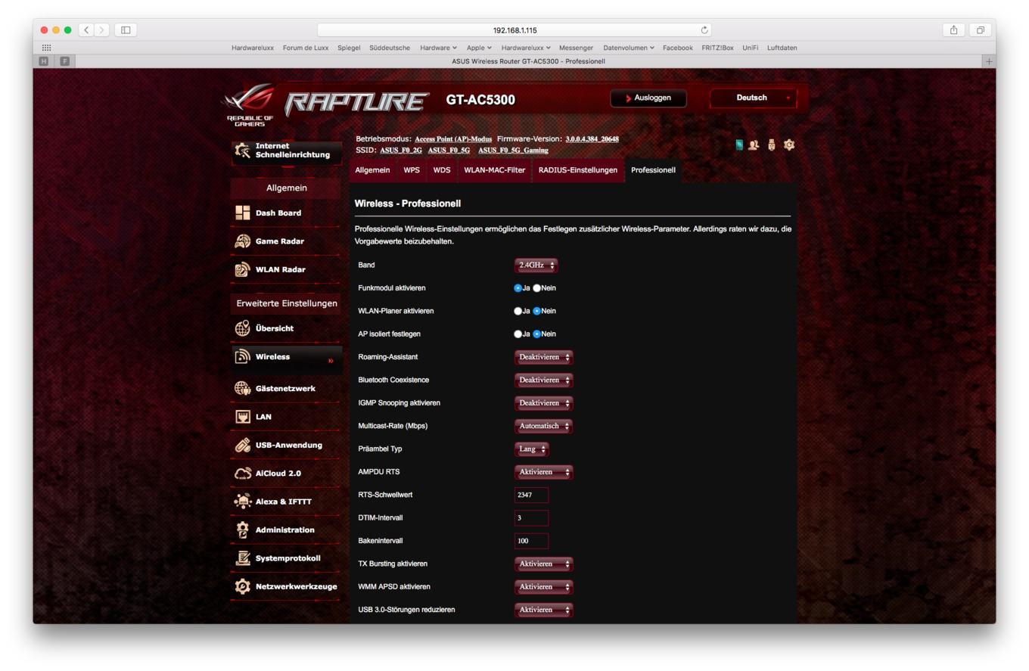Image resolution: width=1029 pixels, height=671 pixels.
Task: Click the header settings gear icon
Action: [x=789, y=144]
